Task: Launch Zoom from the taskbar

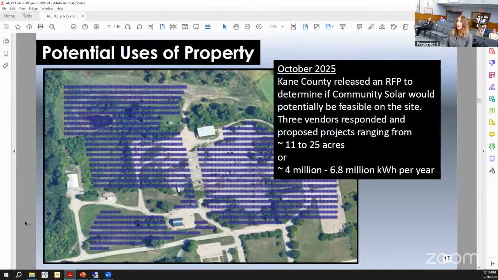Action: tap(108, 275)
